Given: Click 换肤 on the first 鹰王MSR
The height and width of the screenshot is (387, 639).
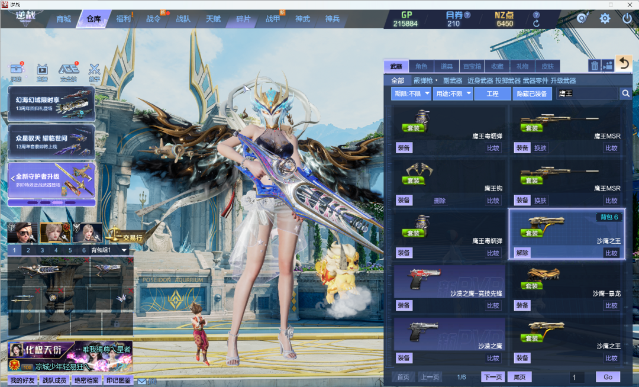Looking at the screenshot, I should click(x=540, y=148).
